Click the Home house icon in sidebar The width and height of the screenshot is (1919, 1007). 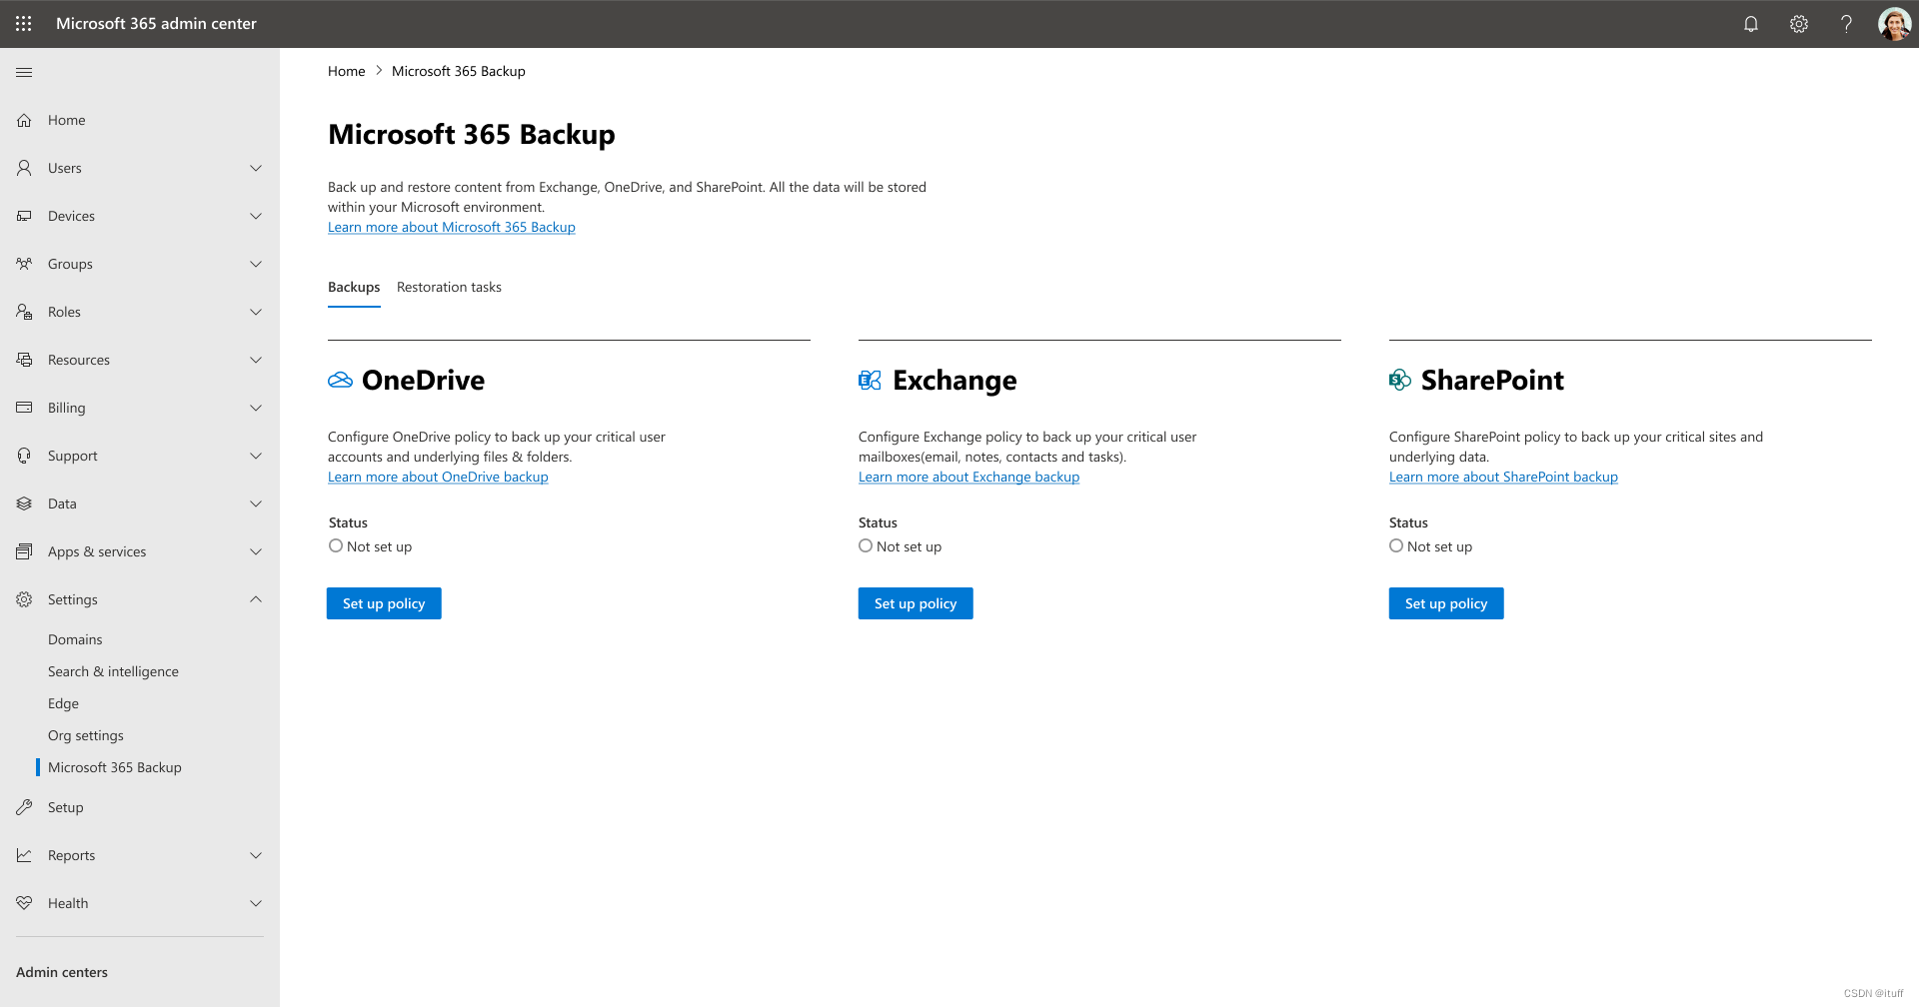pyautogui.click(x=24, y=120)
